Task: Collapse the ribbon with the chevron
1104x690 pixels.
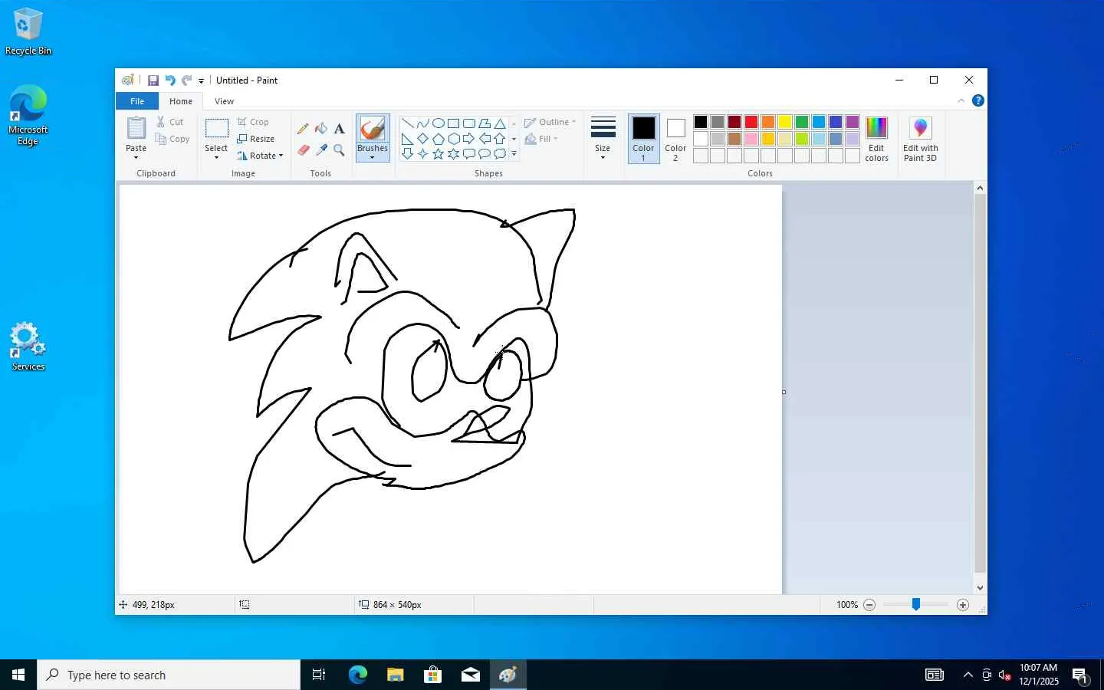Action: [x=961, y=101]
